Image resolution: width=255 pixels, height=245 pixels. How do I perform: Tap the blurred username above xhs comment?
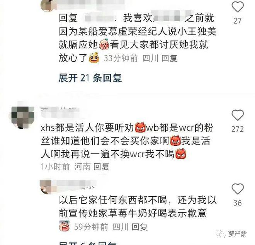[x=60, y=112]
